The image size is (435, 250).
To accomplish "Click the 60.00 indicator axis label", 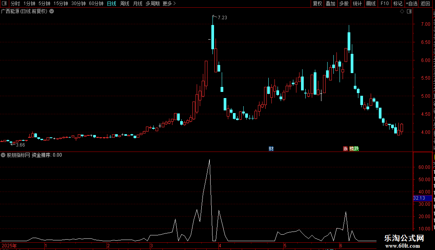I will point(424,167).
